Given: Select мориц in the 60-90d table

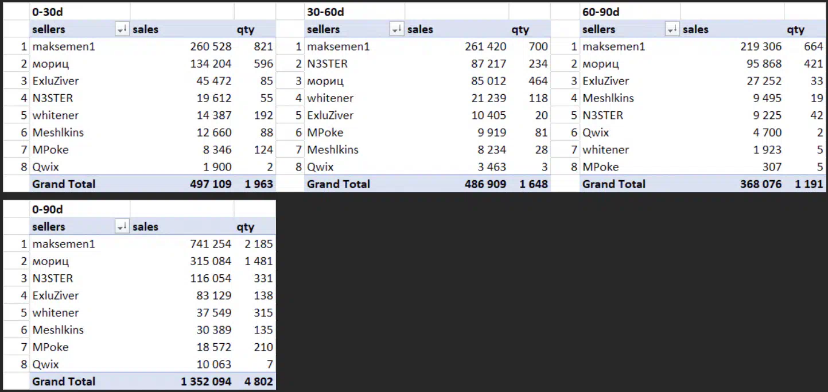Looking at the screenshot, I should [601, 64].
